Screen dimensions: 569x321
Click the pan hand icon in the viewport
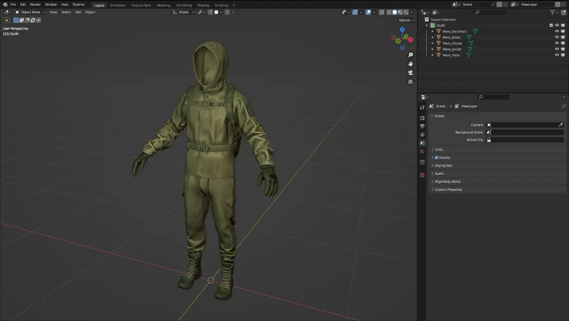tap(410, 64)
